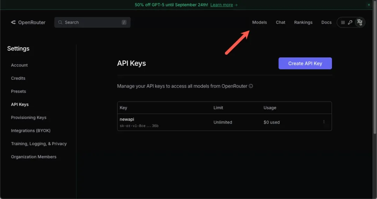Viewport: 377px width, 199px height.
Task: Click the page's vertical scrollbar
Action: 375,70
